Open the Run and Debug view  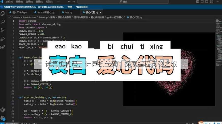(x=3, y=39)
